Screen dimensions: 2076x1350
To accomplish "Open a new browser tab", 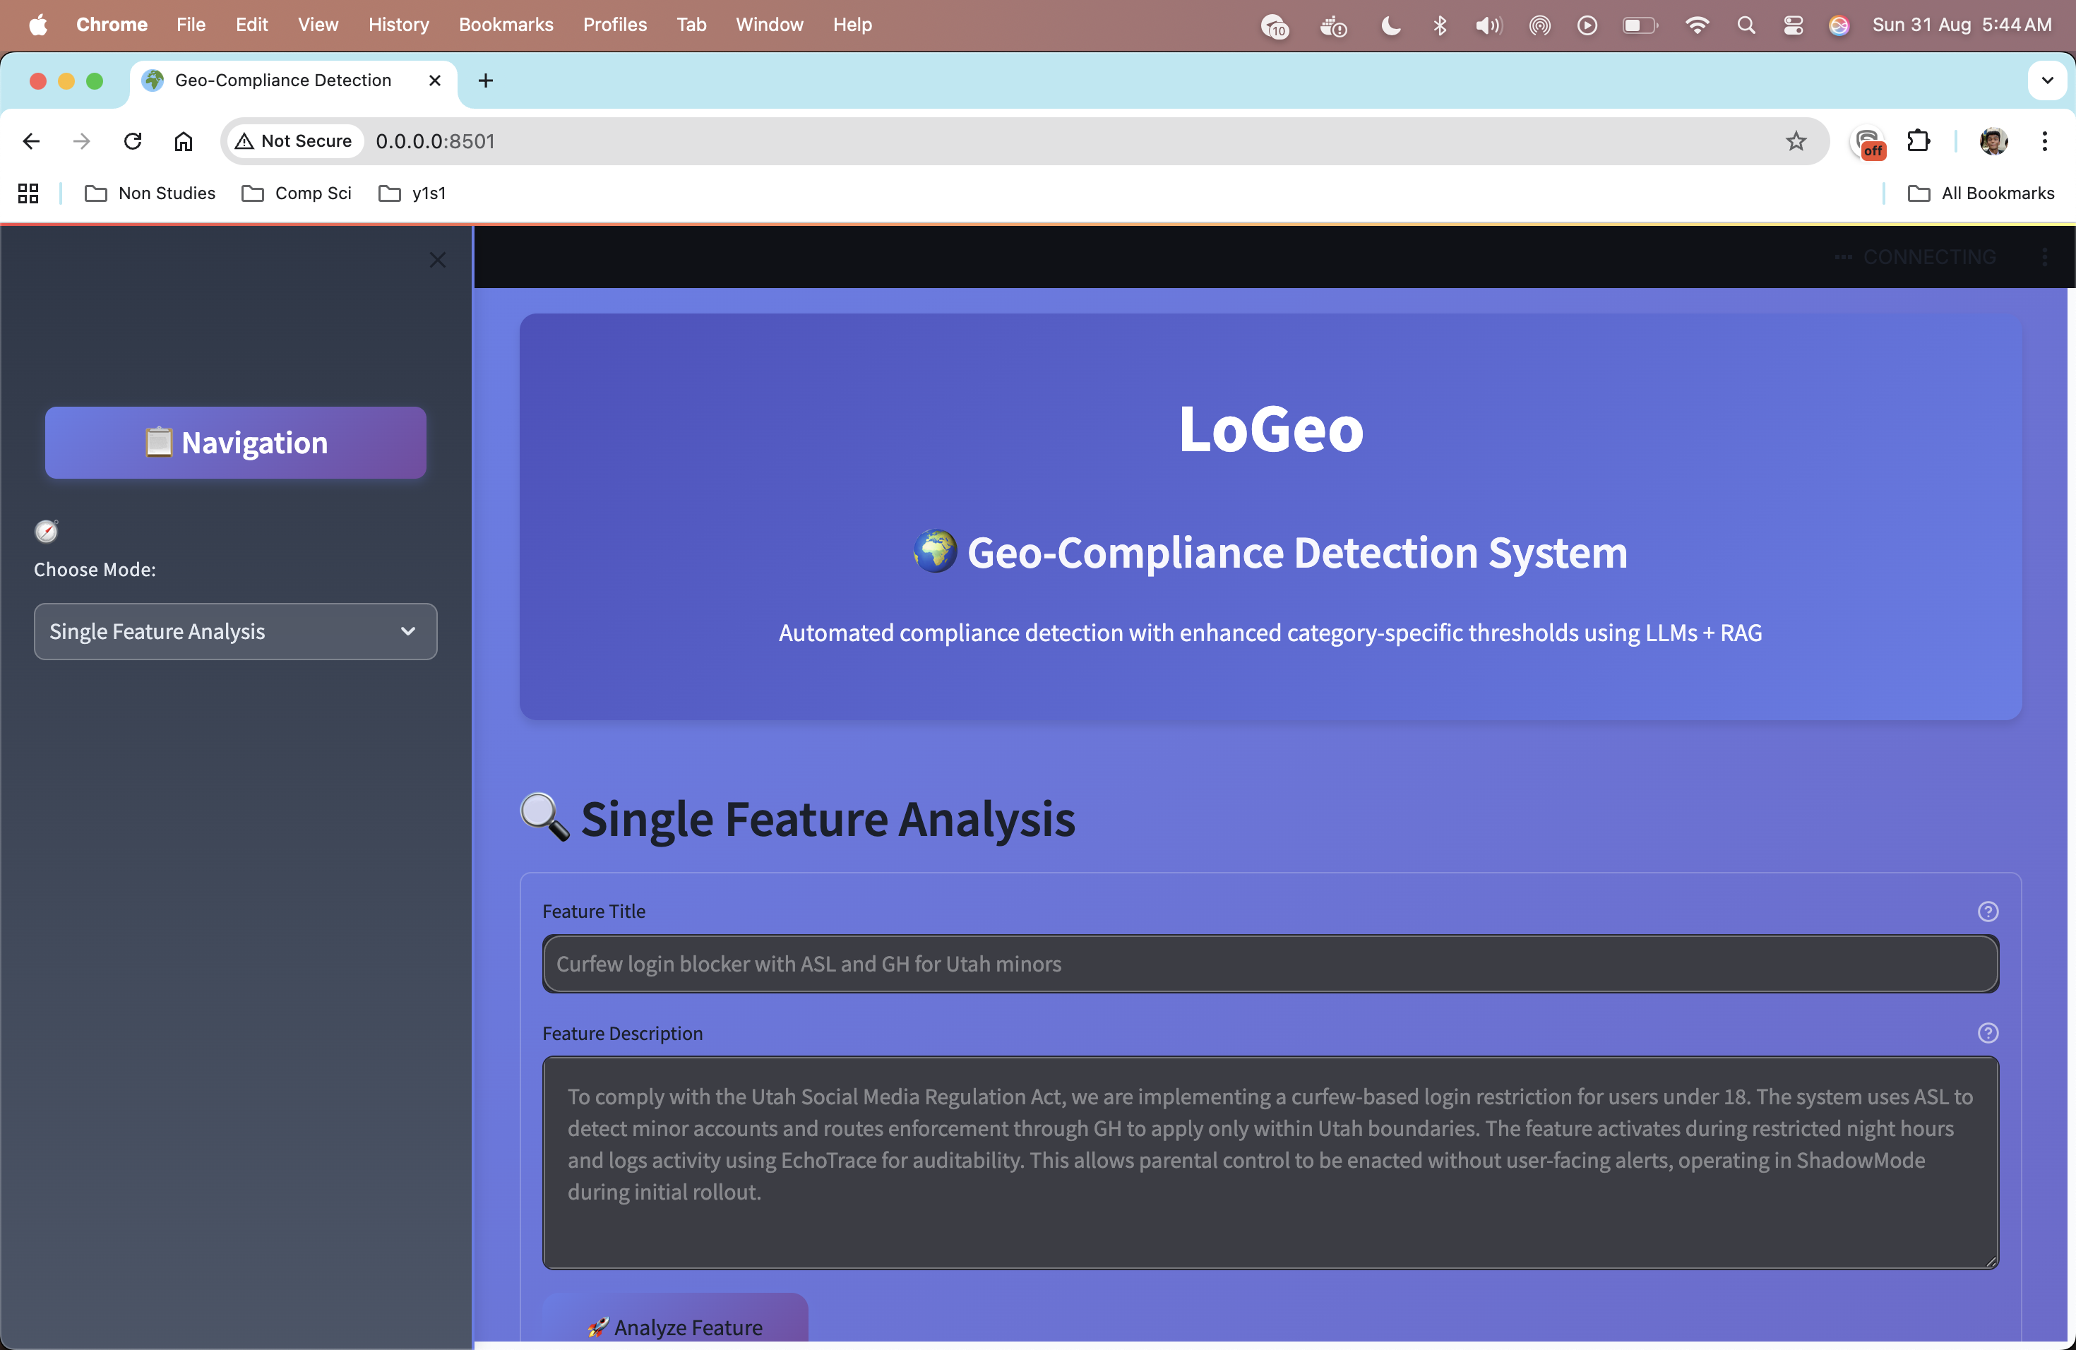I will [486, 80].
